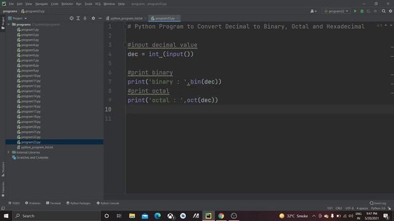Click the stop run icon in toolbar
The width and height of the screenshot is (394, 221).
pyautogui.click(x=375, y=11)
